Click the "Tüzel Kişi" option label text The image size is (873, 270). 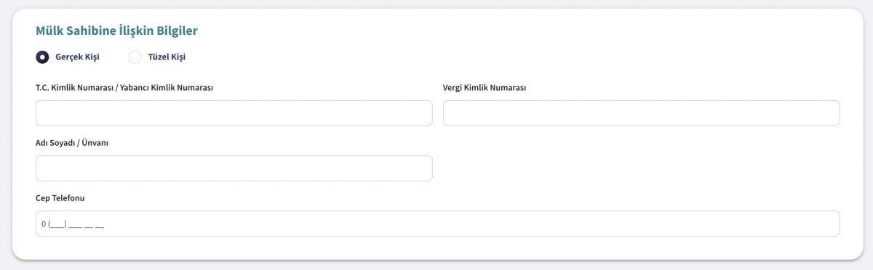point(167,57)
